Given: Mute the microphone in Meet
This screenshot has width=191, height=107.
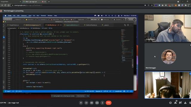Looking at the screenshot, I should [81, 103].
